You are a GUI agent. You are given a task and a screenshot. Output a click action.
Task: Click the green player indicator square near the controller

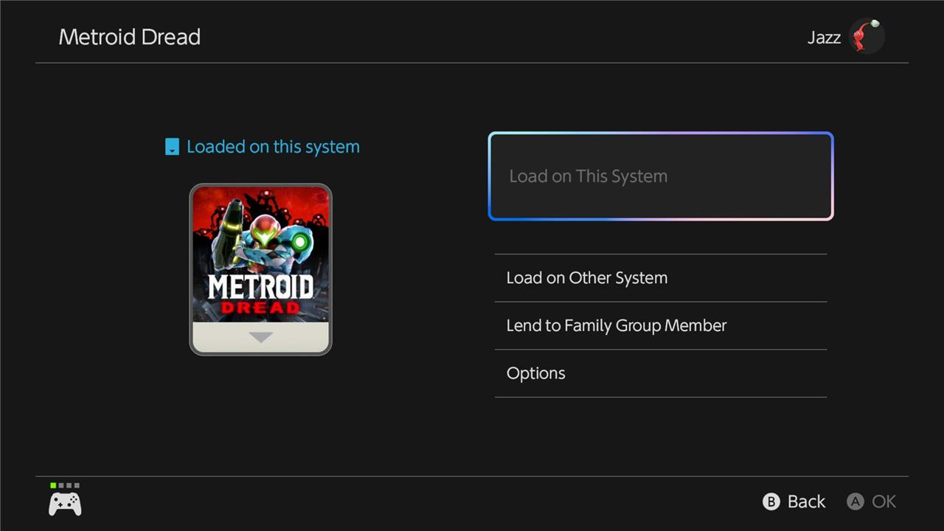(x=51, y=485)
